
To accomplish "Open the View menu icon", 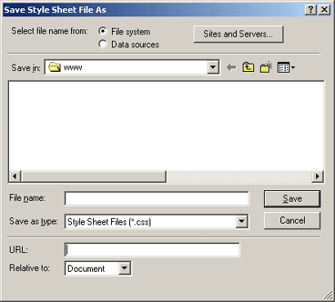I will click(286, 67).
